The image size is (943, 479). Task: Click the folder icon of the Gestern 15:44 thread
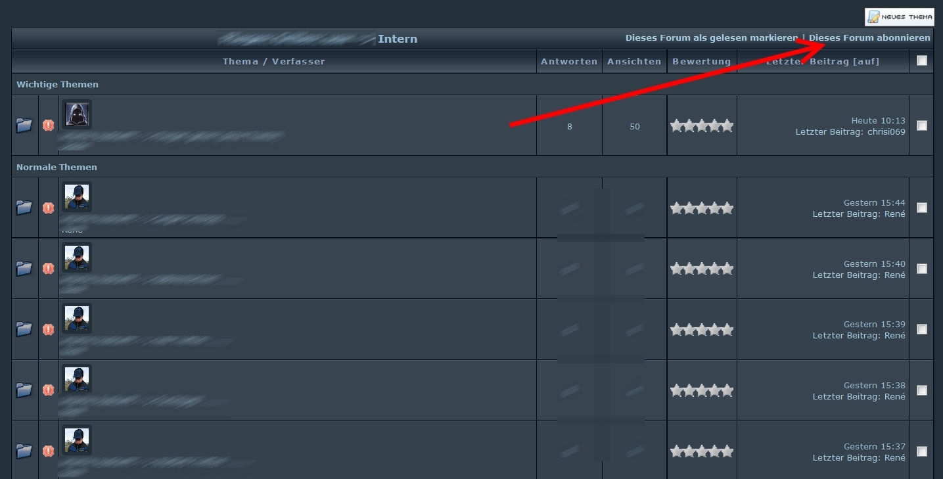[24, 208]
